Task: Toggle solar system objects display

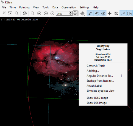Action: [103, 13]
